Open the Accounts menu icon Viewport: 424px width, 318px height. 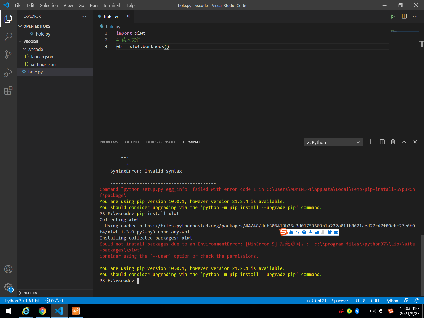coord(8,269)
